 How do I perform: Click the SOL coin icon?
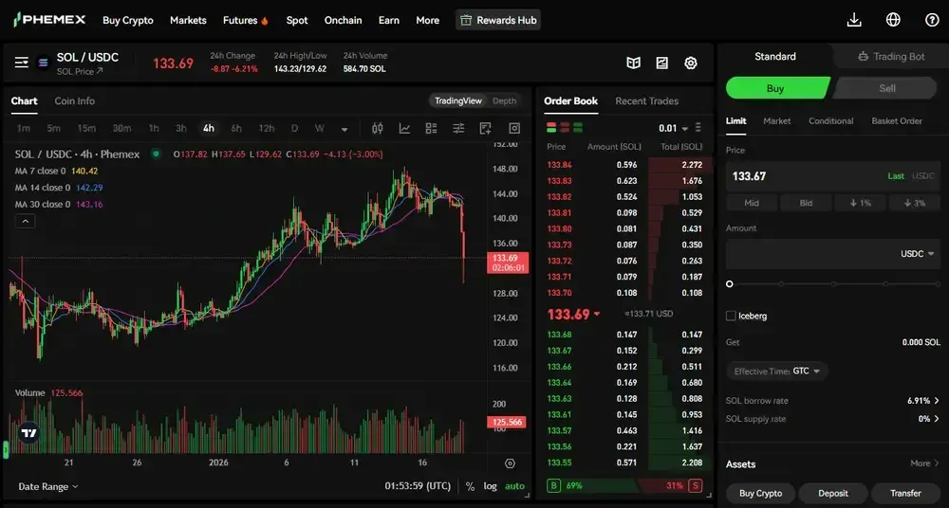click(43, 63)
